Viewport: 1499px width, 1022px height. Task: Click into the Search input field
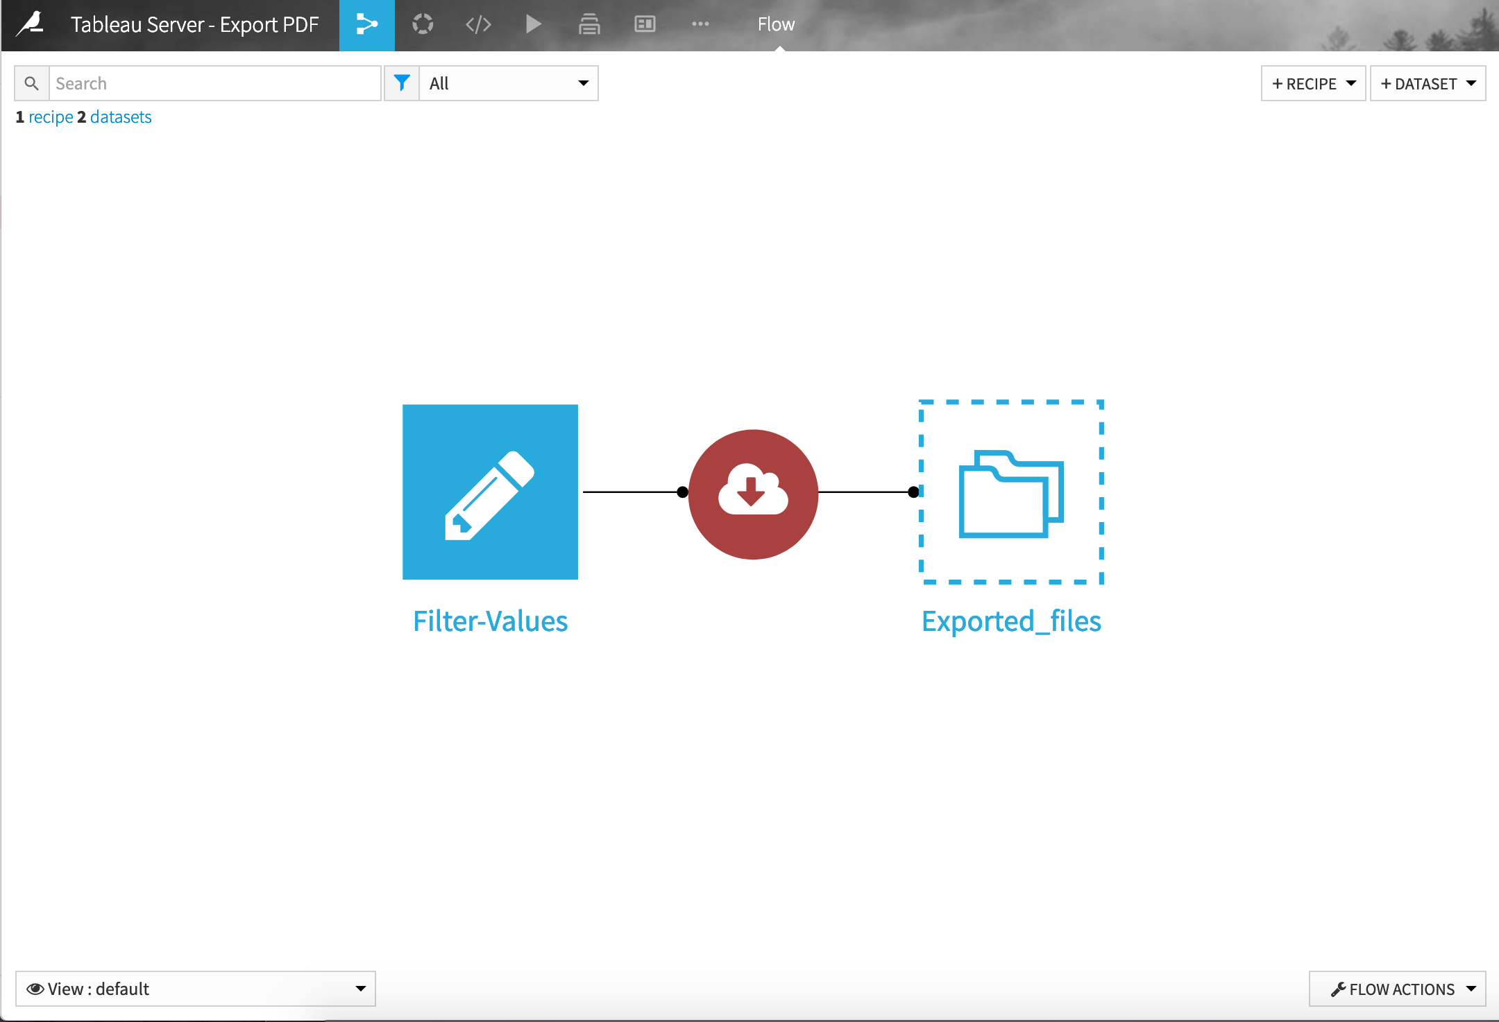pos(214,84)
